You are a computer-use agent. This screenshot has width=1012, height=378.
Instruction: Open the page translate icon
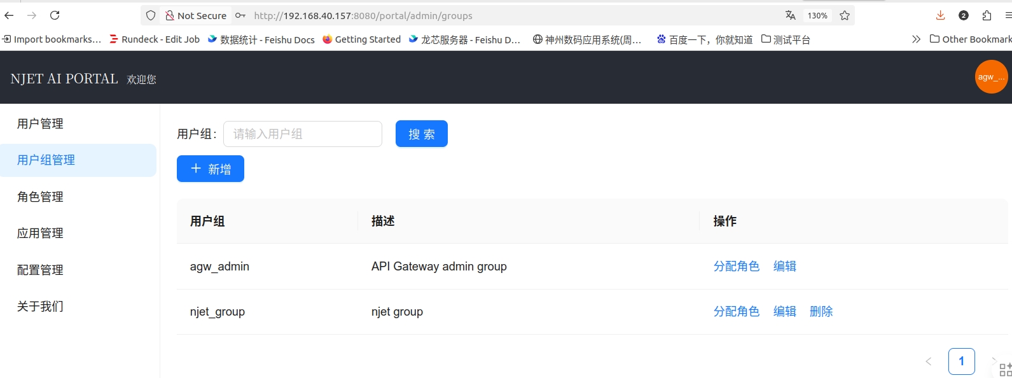tap(790, 15)
